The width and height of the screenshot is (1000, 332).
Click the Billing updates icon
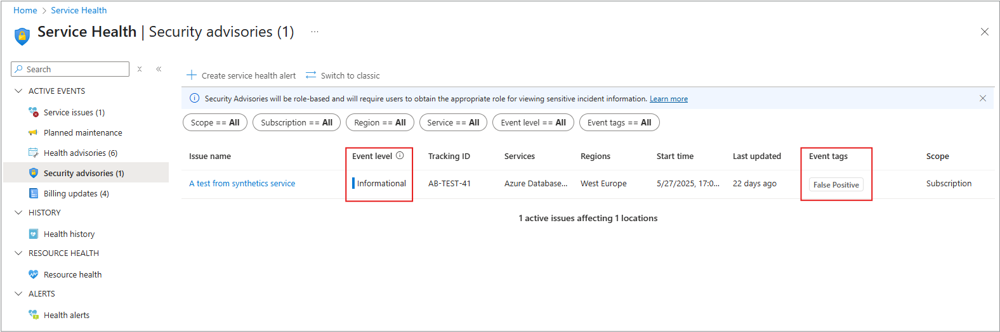34,193
